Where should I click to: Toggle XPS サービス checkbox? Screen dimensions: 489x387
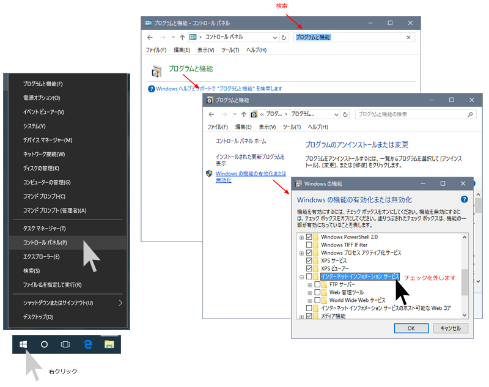point(309,260)
